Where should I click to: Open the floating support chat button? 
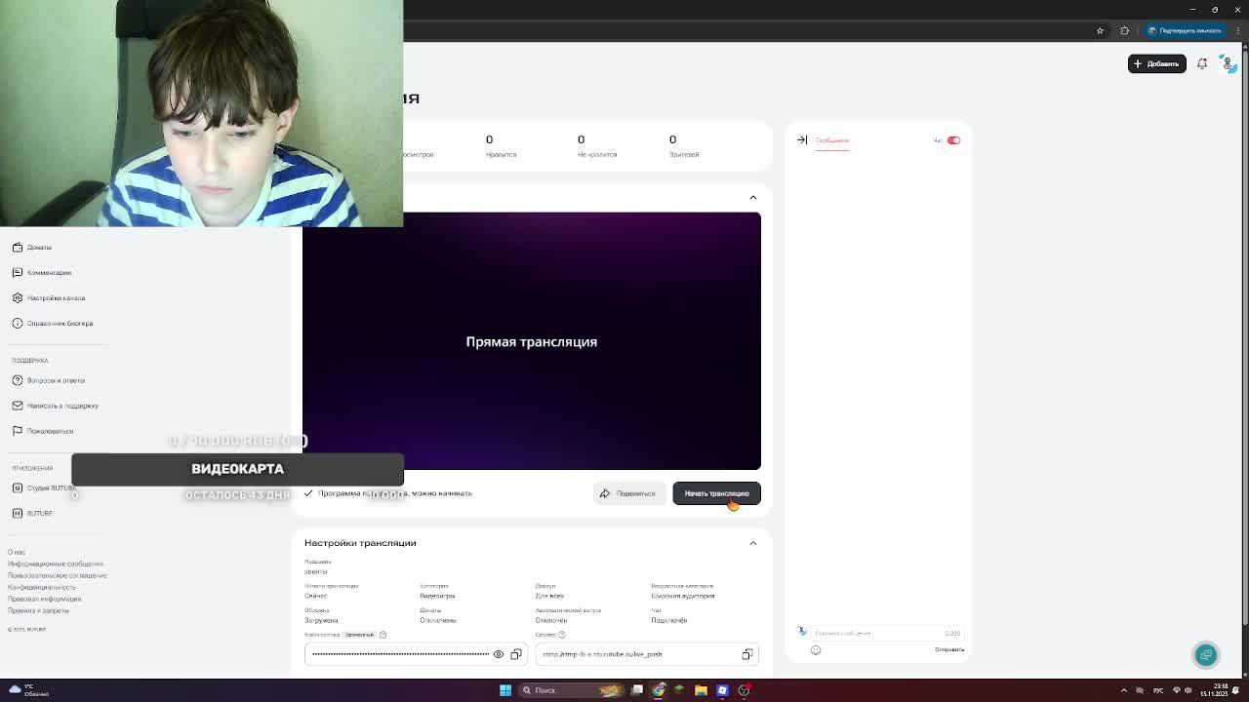(x=1206, y=655)
